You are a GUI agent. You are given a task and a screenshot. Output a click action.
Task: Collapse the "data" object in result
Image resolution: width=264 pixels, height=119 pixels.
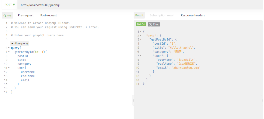tap(141, 36)
